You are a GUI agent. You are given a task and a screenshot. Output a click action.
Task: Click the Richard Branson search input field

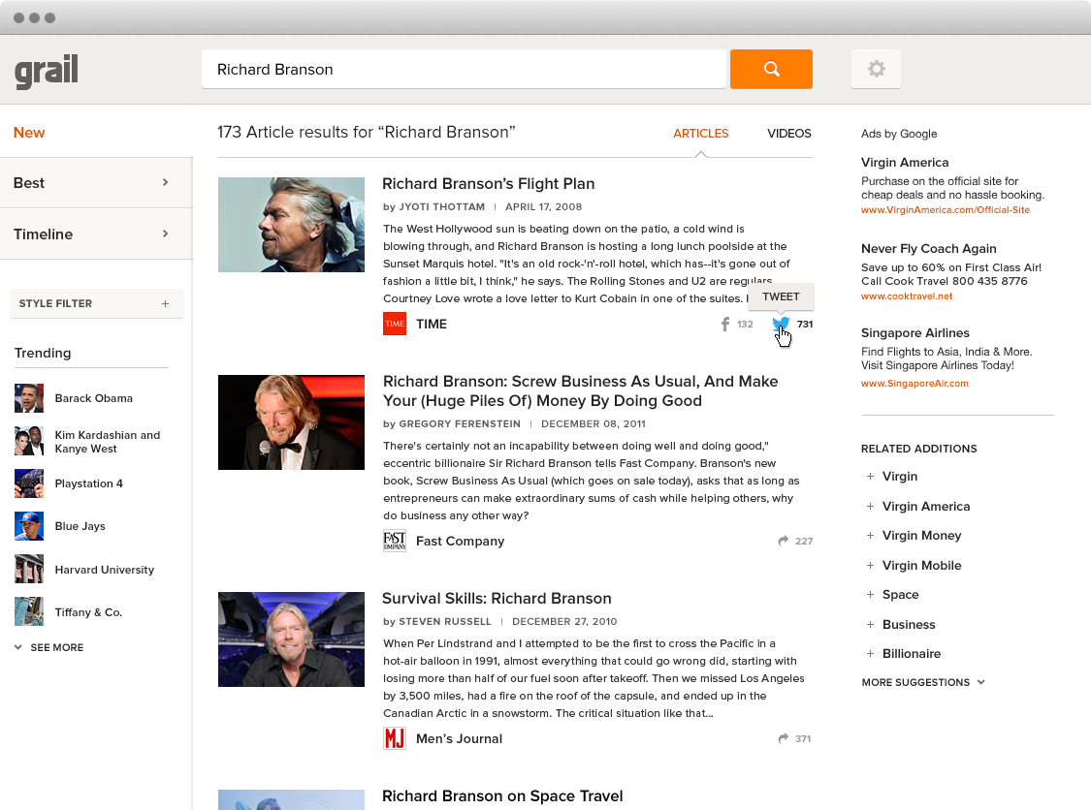pyautogui.click(x=464, y=69)
